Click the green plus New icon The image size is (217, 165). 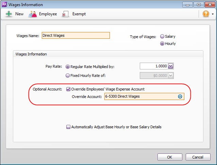[9, 14]
